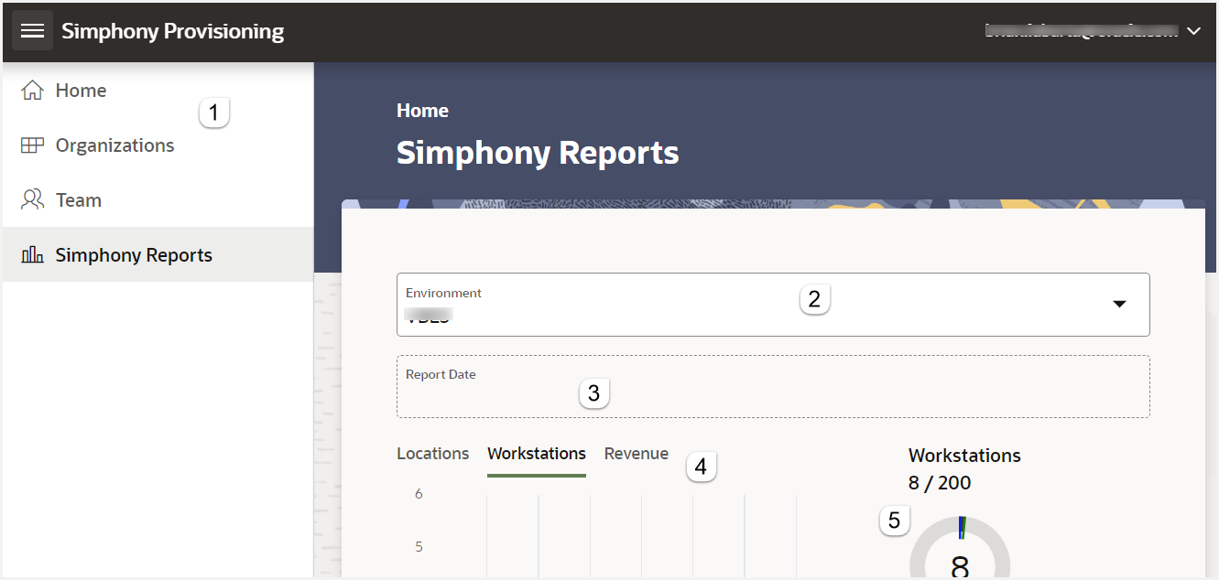
Task: Open the Team sidebar item
Action: click(158, 200)
